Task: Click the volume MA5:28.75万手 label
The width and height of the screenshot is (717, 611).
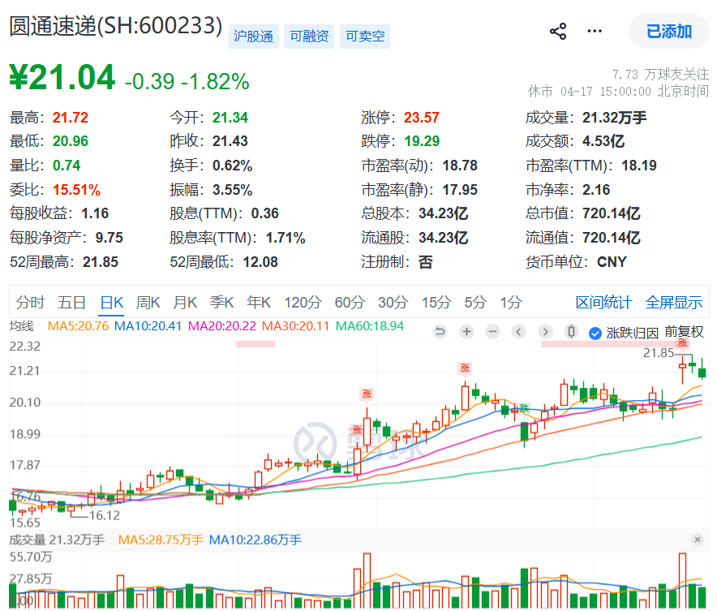Action: [161, 540]
